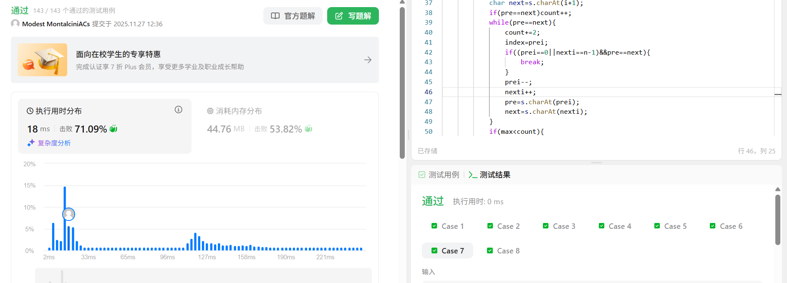Click the left panel vertical scrollbar
This screenshot has height=283, width=787.
pyautogui.click(x=402, y=83)
